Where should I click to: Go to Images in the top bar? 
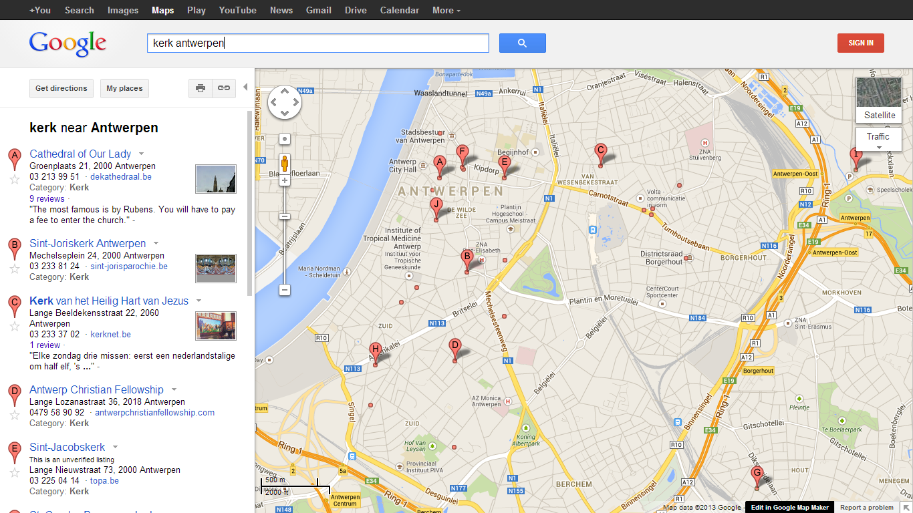tap(123, 10)
